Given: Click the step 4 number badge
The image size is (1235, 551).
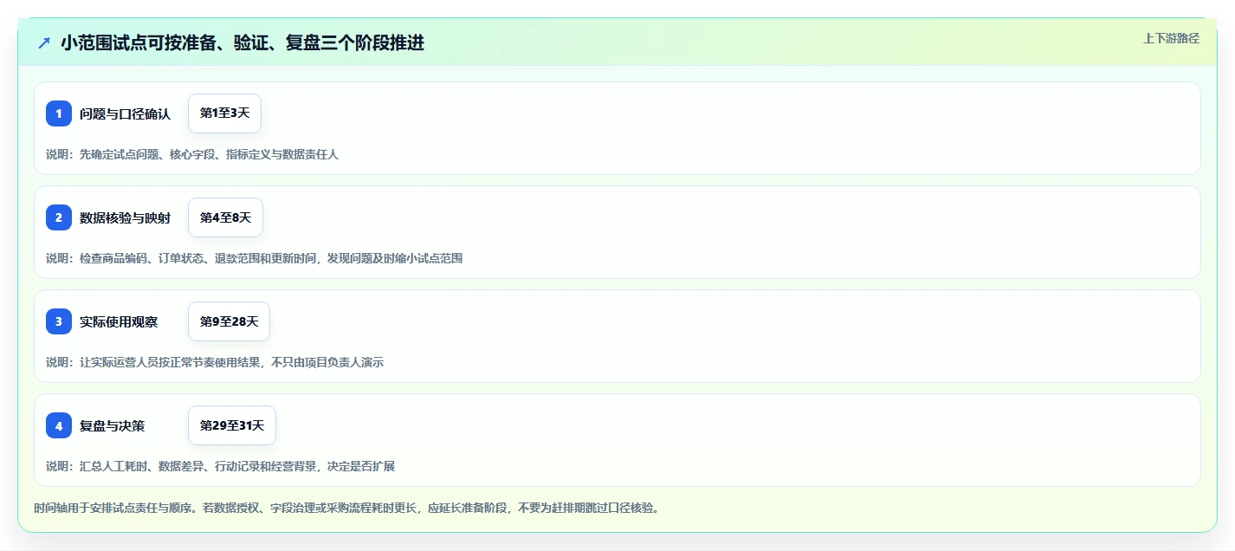Looking at the screenshot, I should 59,425.
